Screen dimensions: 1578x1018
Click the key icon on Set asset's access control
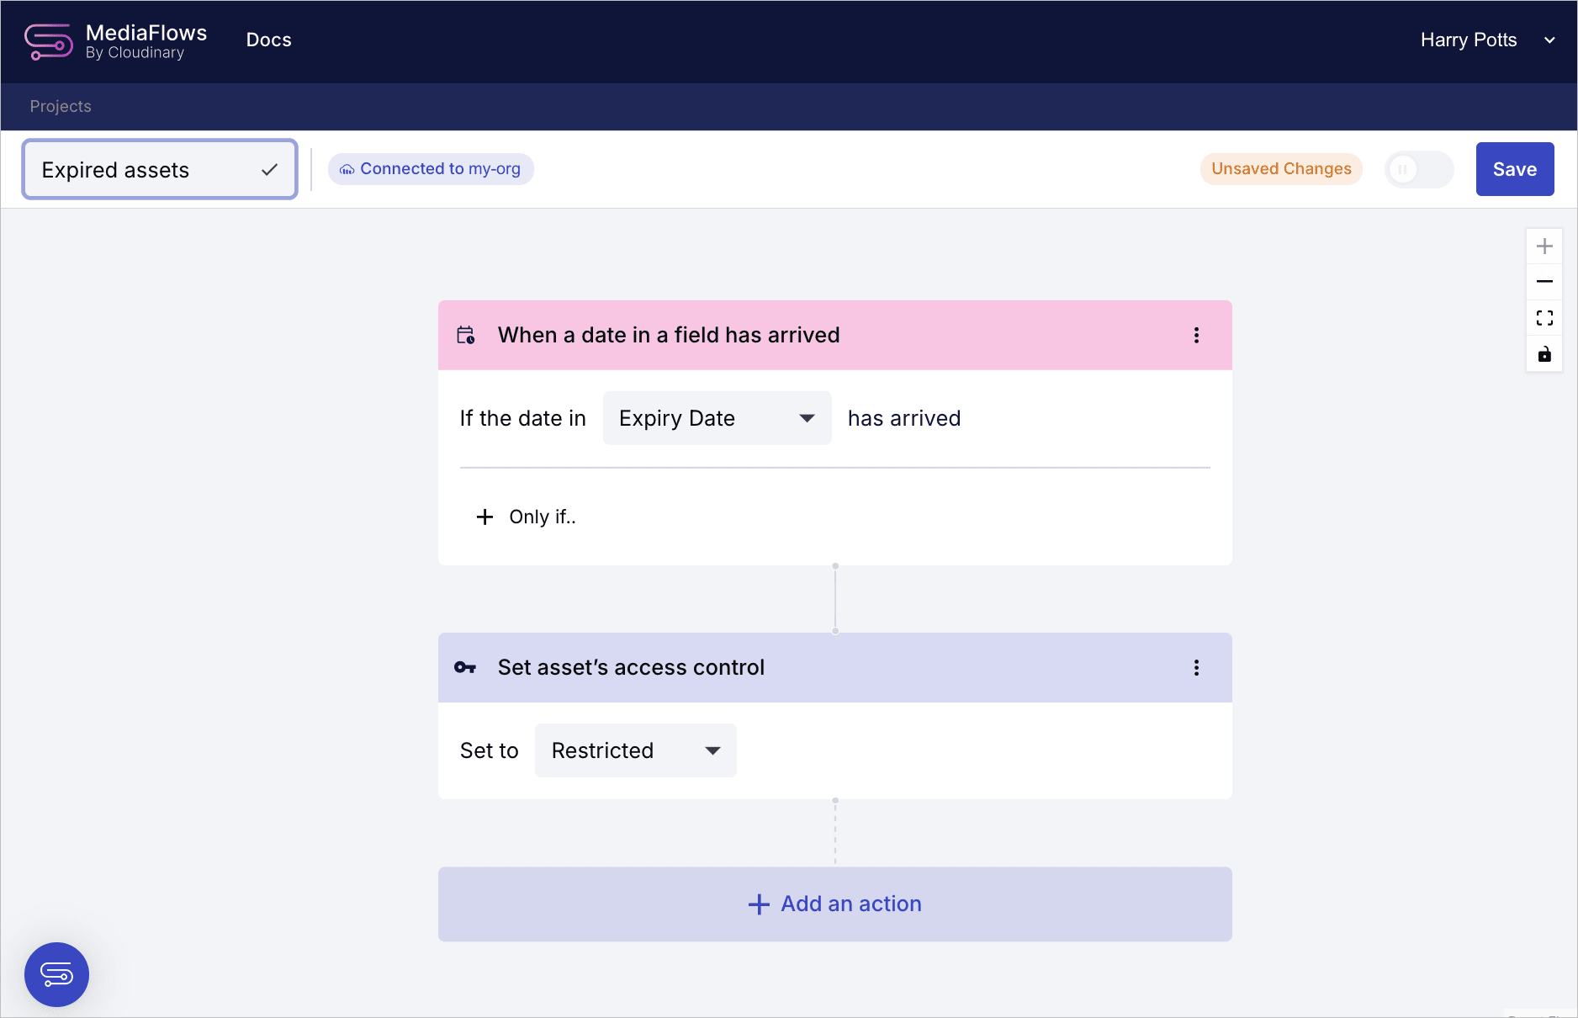point(465,667)
